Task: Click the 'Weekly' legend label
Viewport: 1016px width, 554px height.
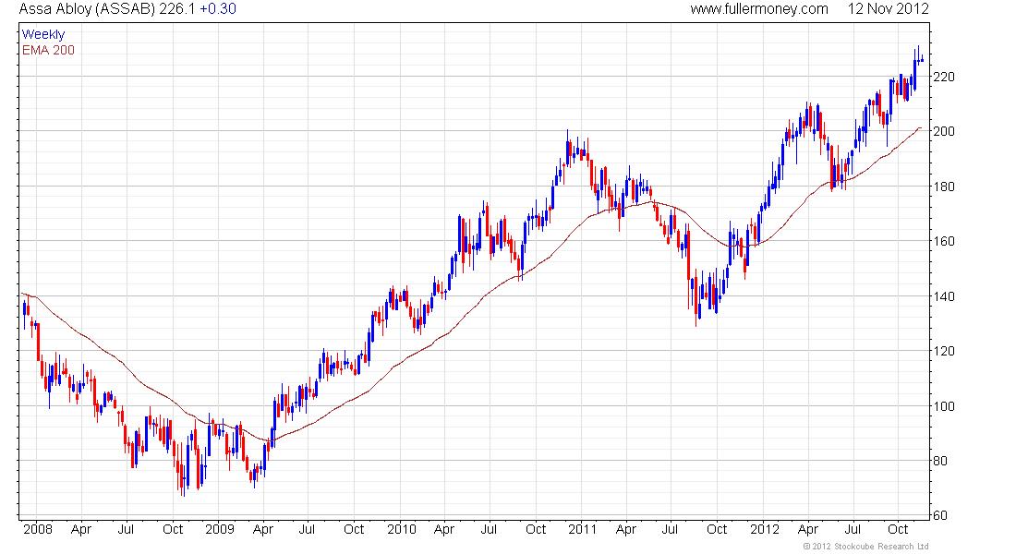Action: point(43,34)
